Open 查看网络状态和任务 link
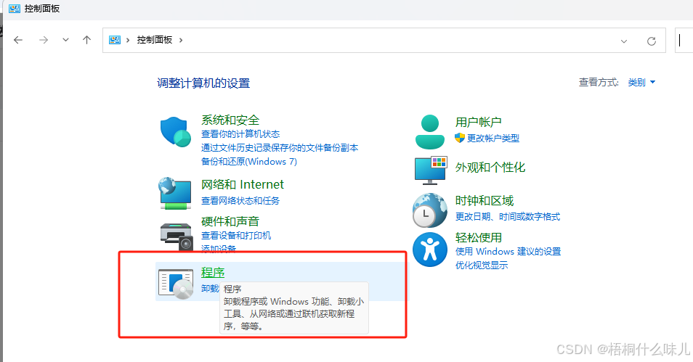This screenshot has height=362, width=693. (240, 201)
